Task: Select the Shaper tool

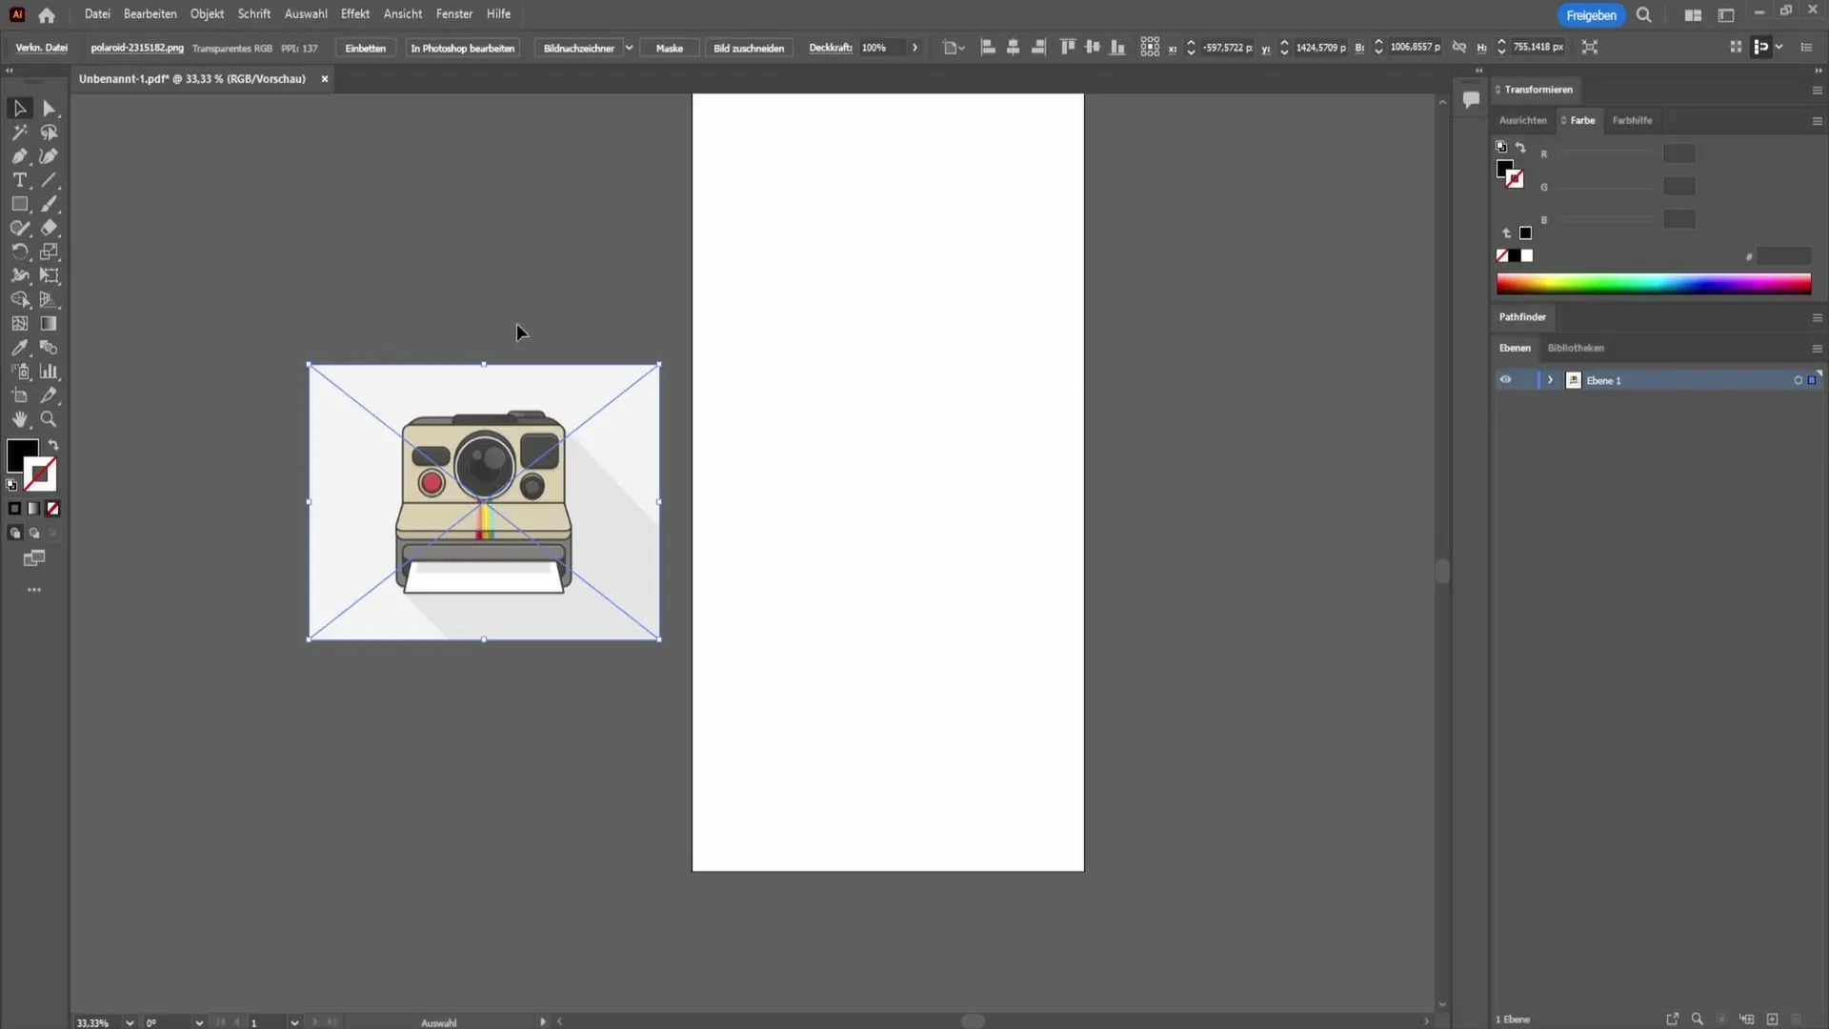Action: coord(19,228)
